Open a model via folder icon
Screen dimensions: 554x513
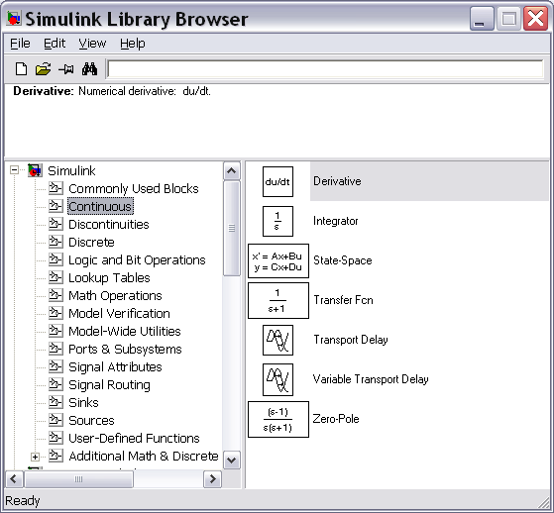(43, 69)
